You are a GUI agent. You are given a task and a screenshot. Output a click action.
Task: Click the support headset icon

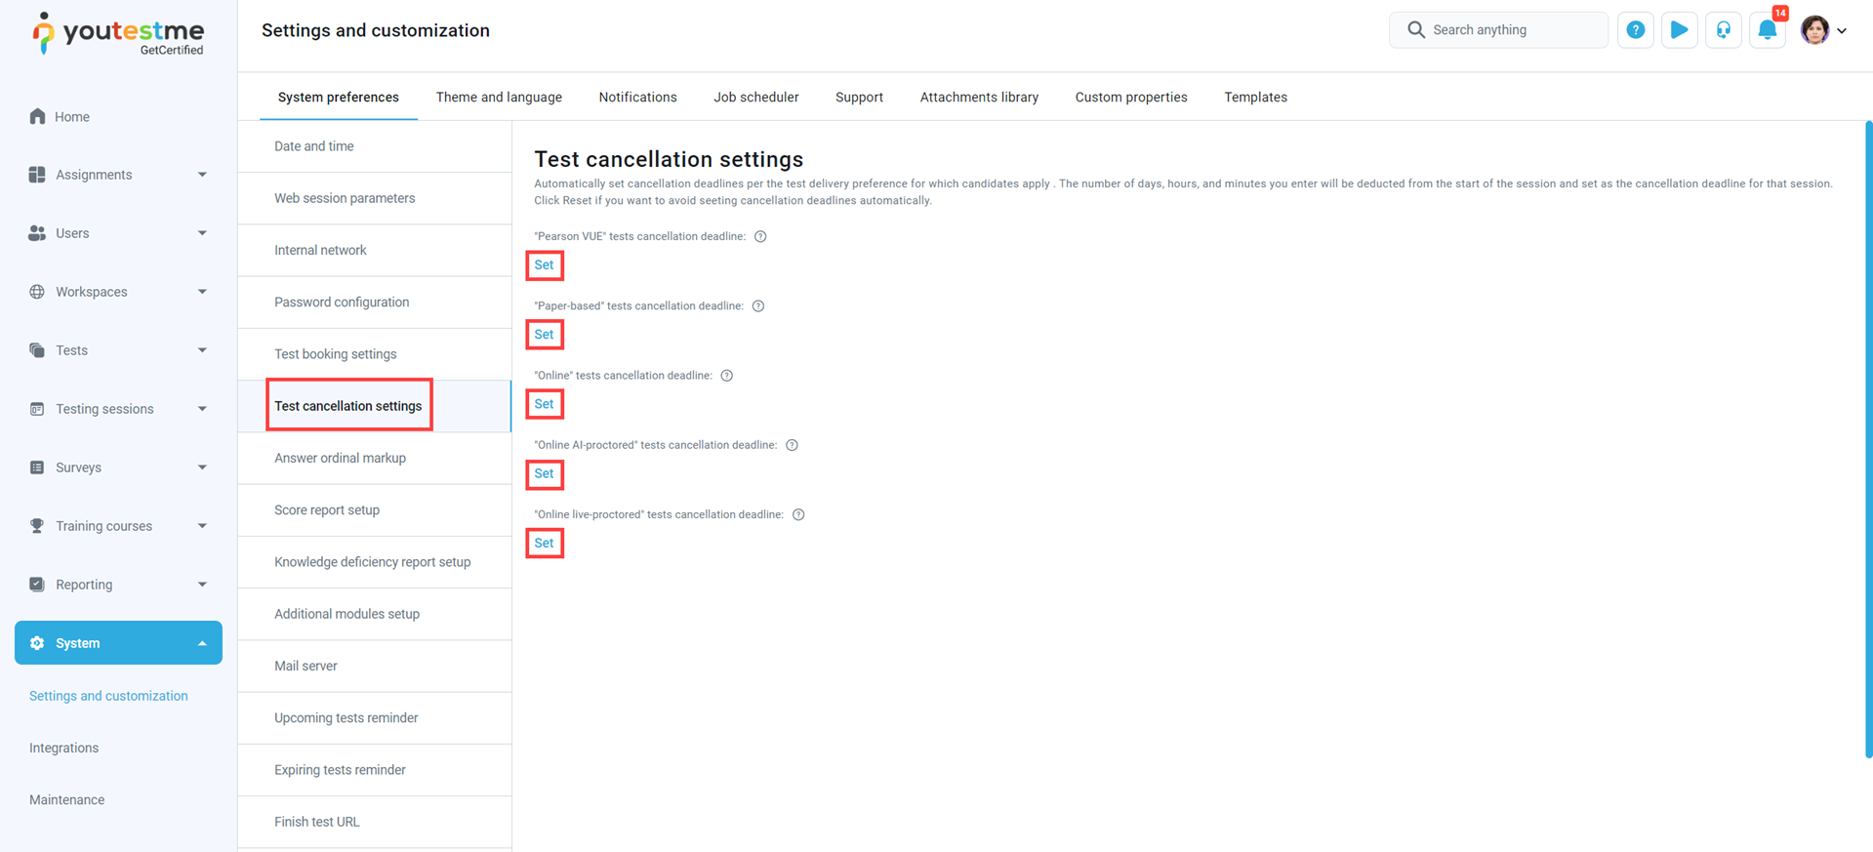tap(1723, 30)
